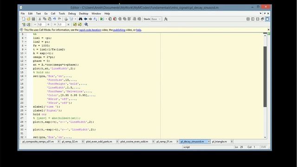Switch to pl_triangle.m tab
This screenshot has width=297, height=167.
pyautogui.click(x=220, y=141)
